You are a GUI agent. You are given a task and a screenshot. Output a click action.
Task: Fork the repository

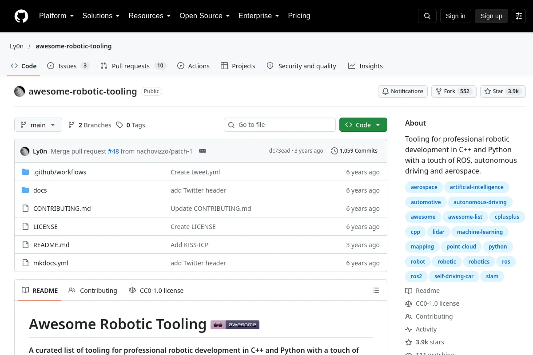454,91
